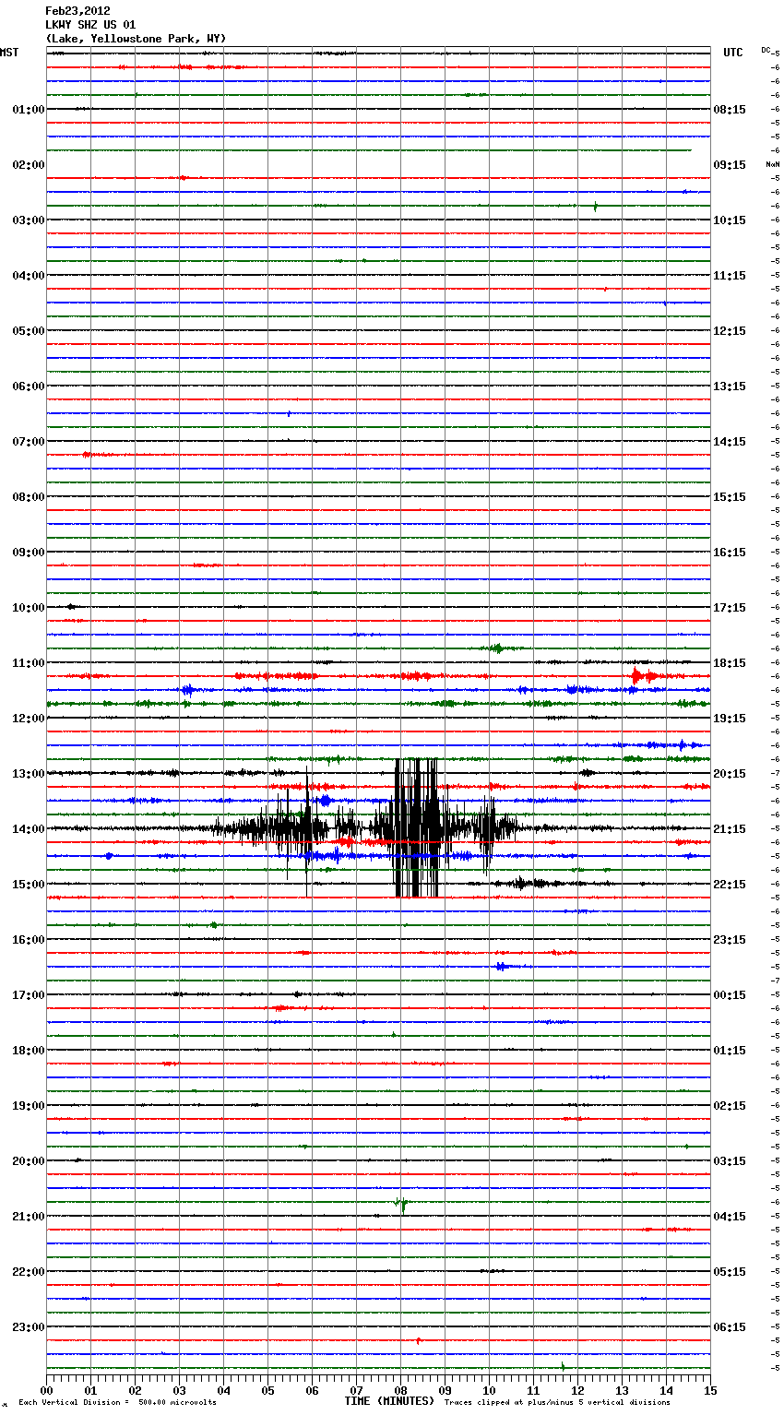Select the 20:00 MST time label
The image size is (784, 1415).
29,1161
